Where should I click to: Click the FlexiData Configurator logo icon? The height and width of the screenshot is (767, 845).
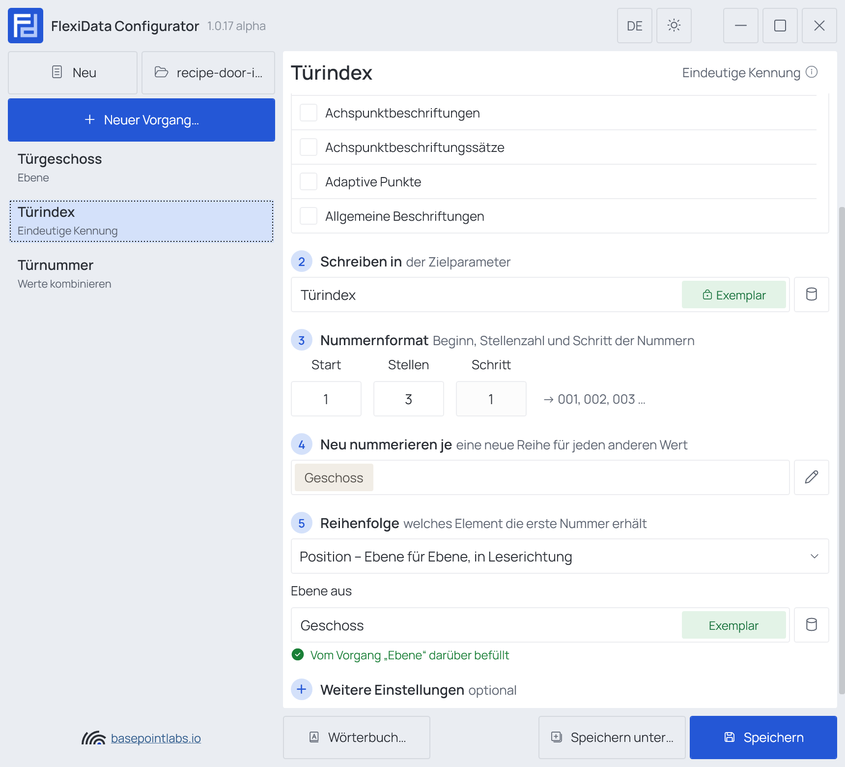tap(26, 26)
